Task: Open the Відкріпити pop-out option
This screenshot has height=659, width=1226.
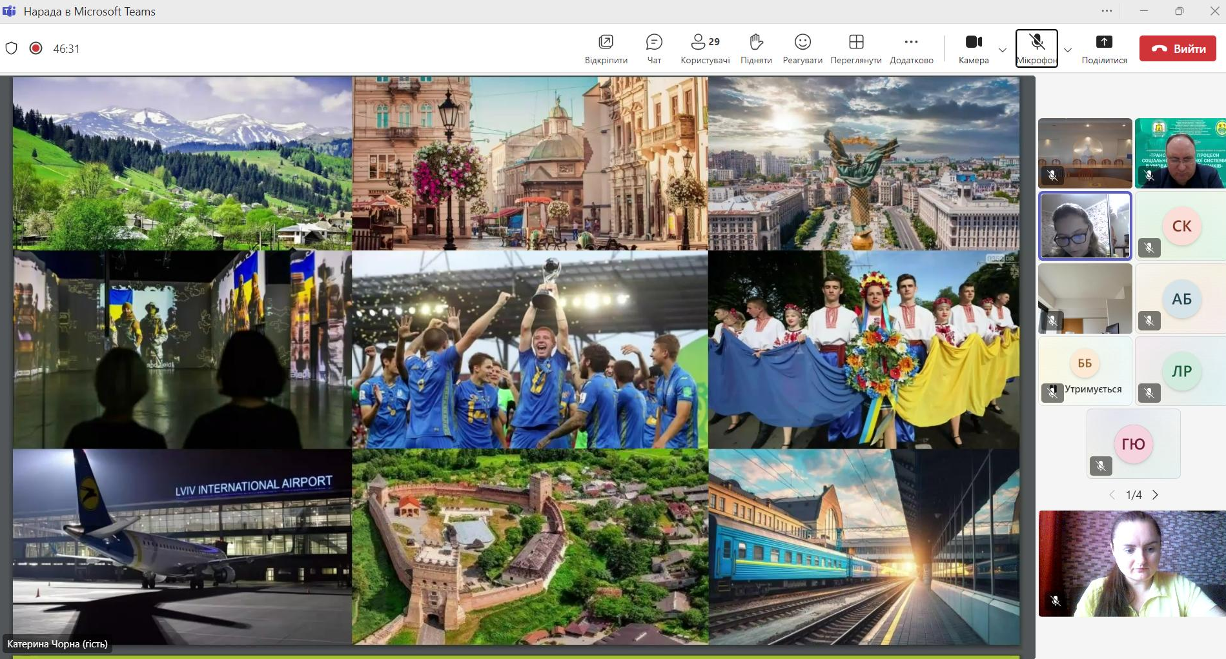Action: pyautogui.click(x=606, y=49)
